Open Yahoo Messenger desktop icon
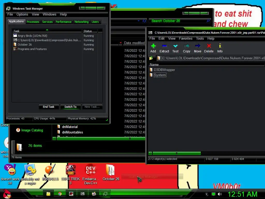The image size is (265, 199). coord(10,174)
